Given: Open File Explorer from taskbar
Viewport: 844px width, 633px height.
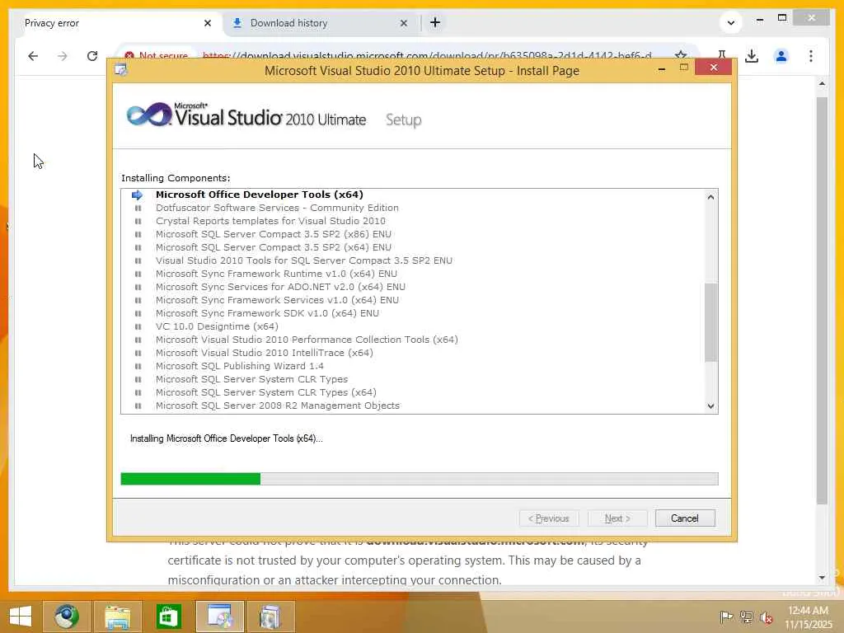Looking at the screenshot, I should click(117, 617).
